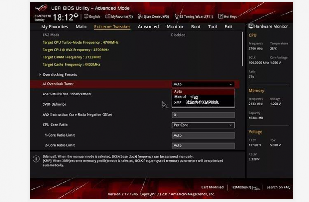The width and height of the screenshot is (309, 202).
Task: Click the Target DRAM Frequency : 2133MHz text
Action: [72, 57]
